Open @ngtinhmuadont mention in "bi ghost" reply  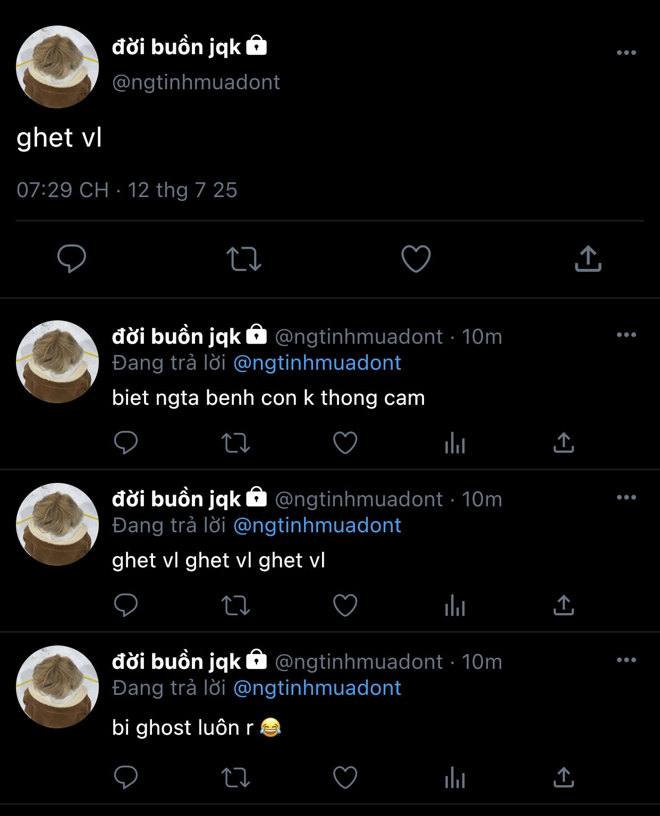(x=317, y=688)
